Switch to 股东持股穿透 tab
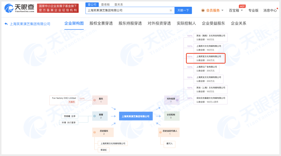 click(x=130, y=23)
